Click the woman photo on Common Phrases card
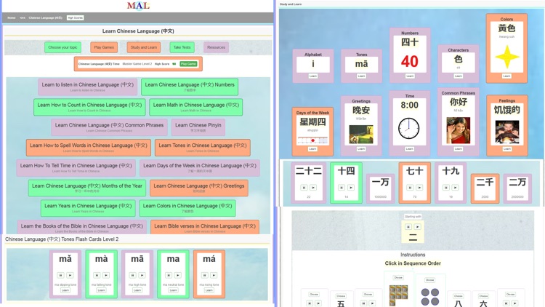Screen dimensions: 545x307 pos(458,130)
